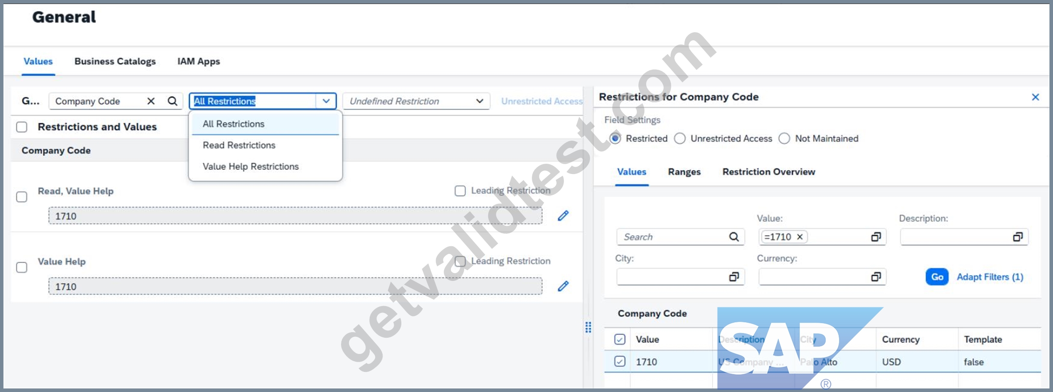Open value help for the Currency filter

click(x=876, y=277)
